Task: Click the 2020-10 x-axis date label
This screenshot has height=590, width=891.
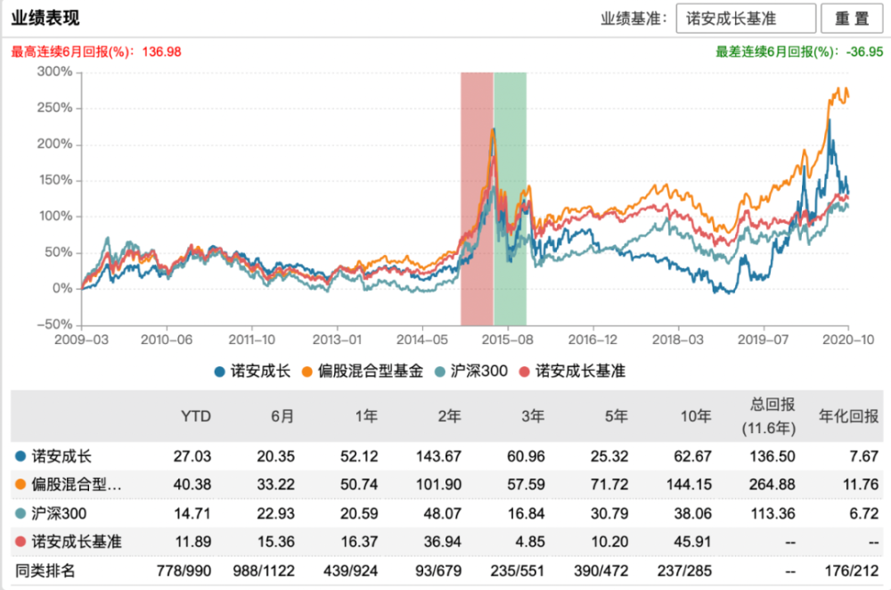Action: [848, 340]
